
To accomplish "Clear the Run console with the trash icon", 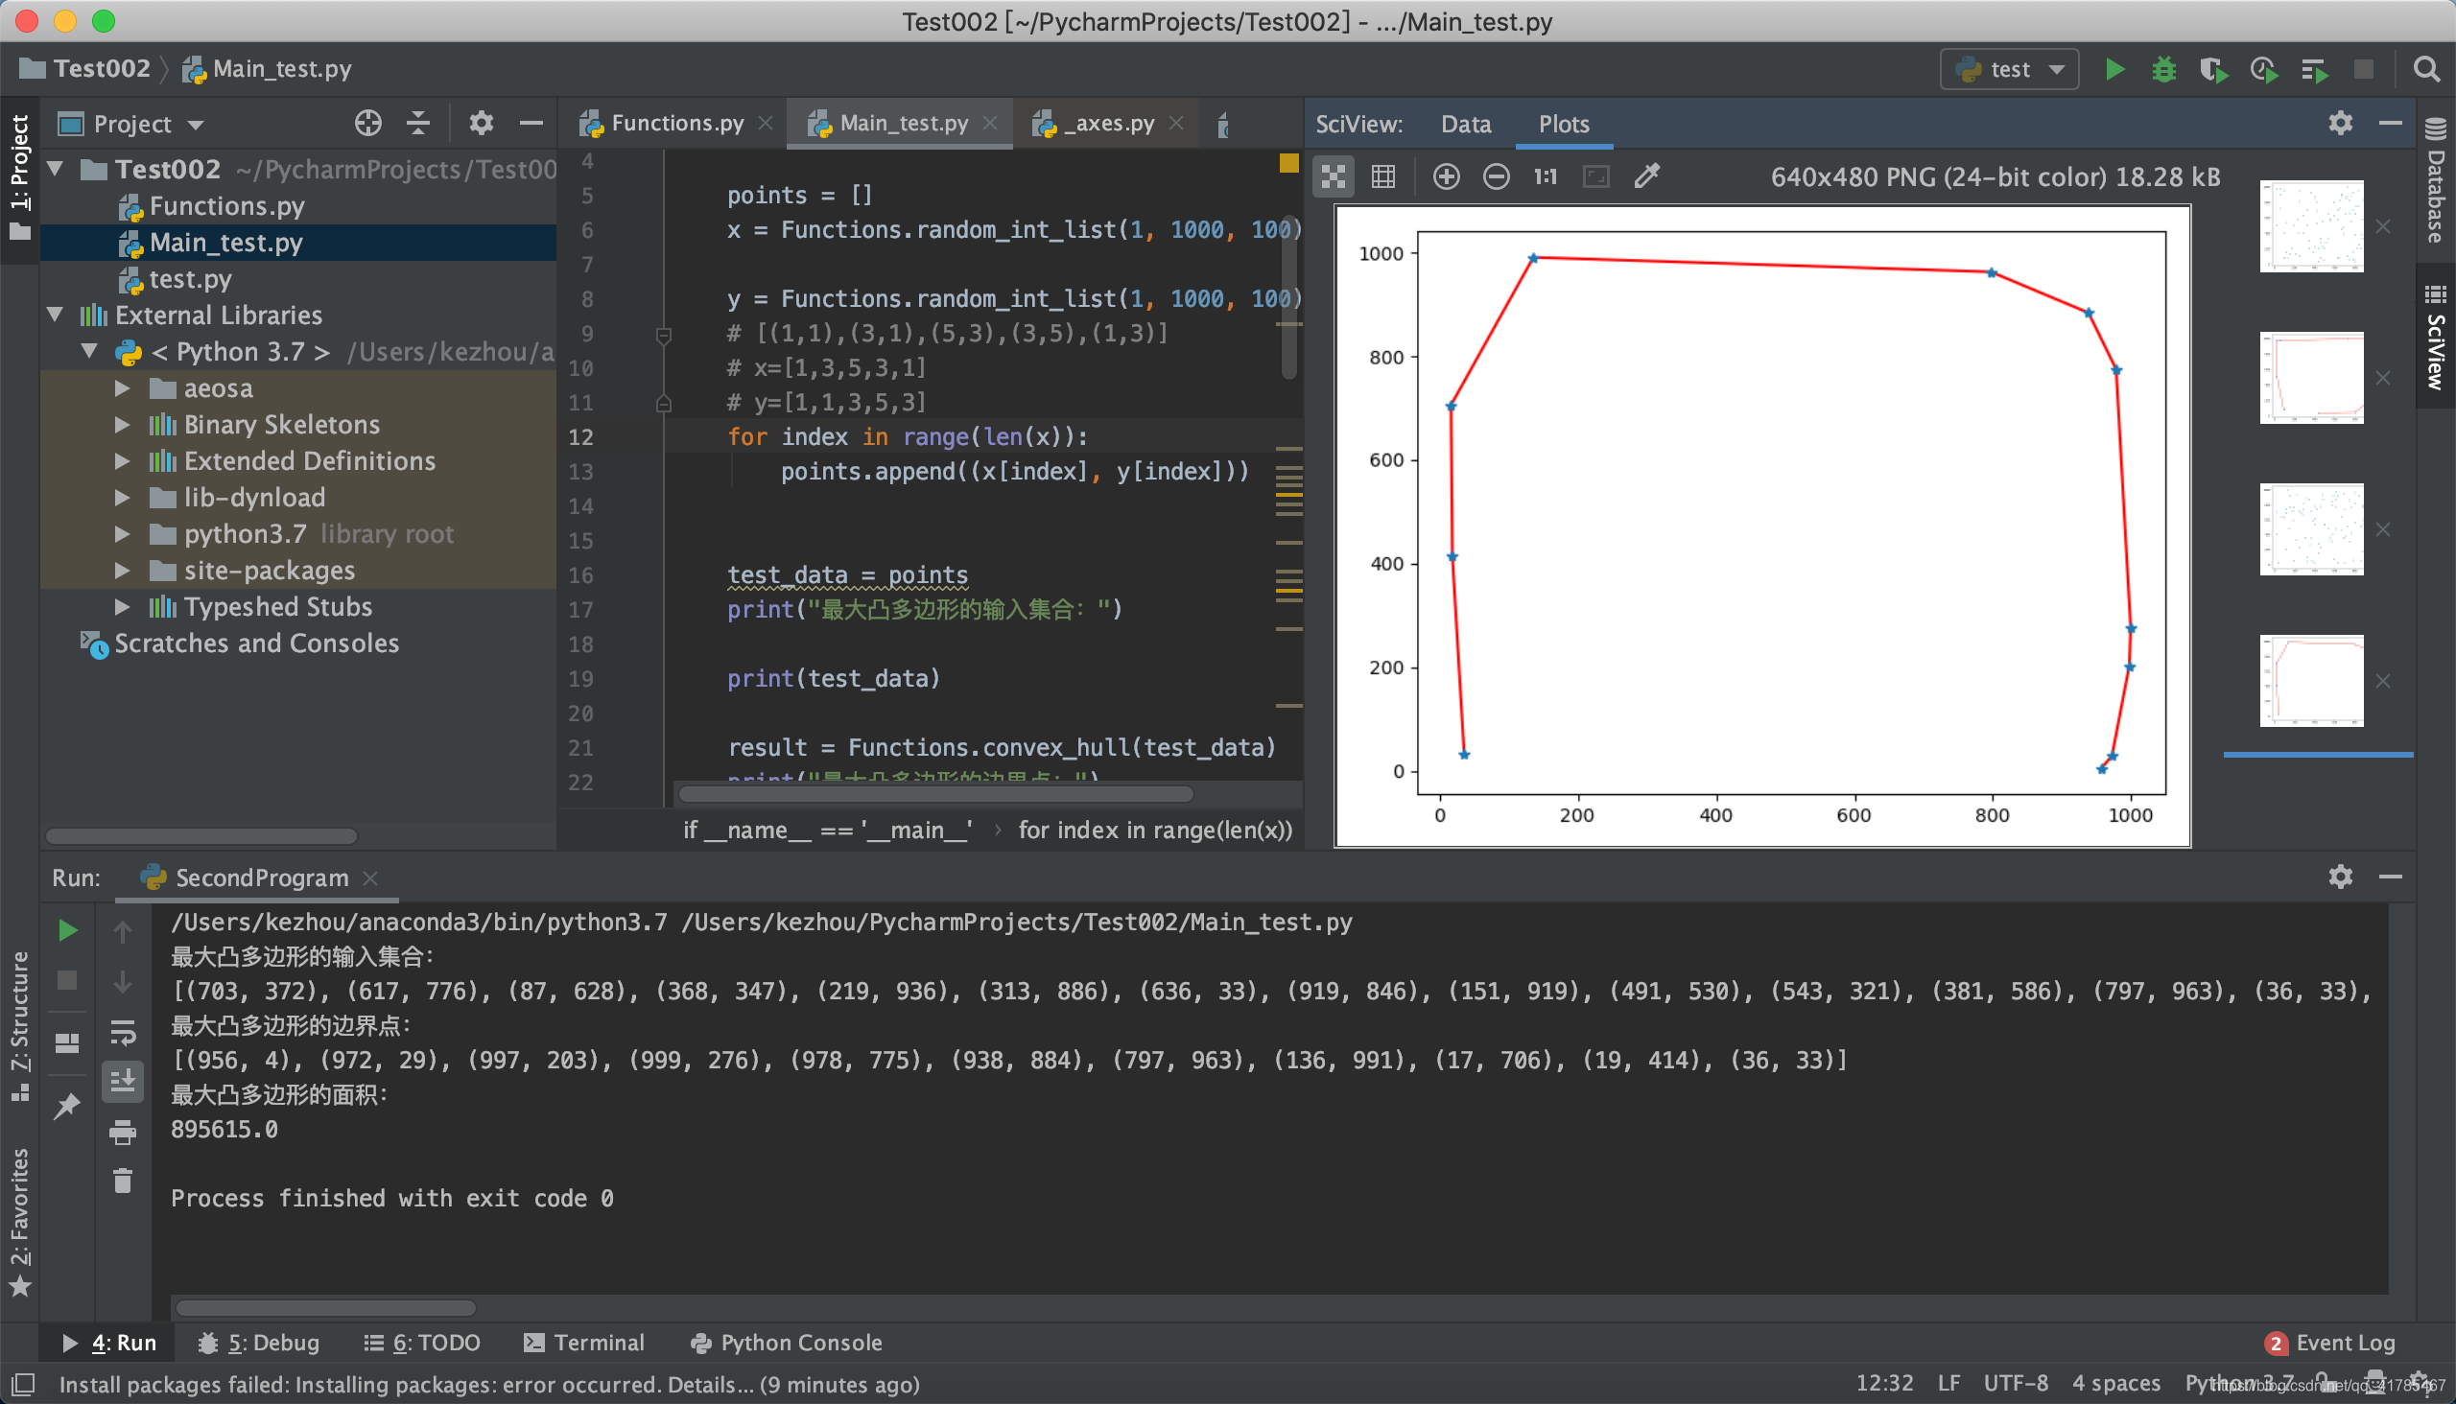I will point(123,1180).
